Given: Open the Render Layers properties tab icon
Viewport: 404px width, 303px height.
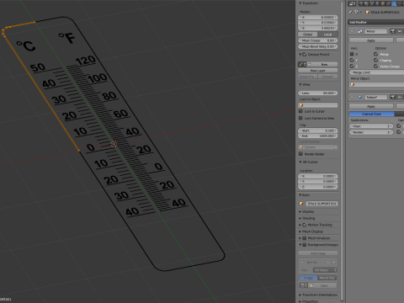Looking at the screenshot, I should [x=366, y=3].
